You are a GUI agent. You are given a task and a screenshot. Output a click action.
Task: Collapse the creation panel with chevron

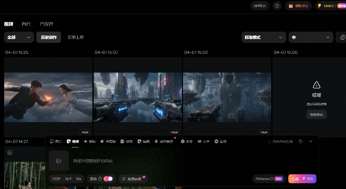click(x=311, y=141)
